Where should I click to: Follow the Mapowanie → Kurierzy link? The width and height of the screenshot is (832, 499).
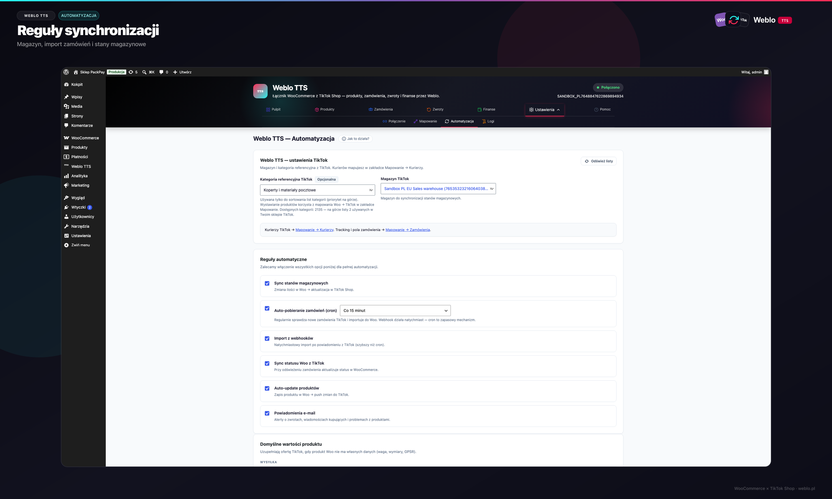pos(315,230)
